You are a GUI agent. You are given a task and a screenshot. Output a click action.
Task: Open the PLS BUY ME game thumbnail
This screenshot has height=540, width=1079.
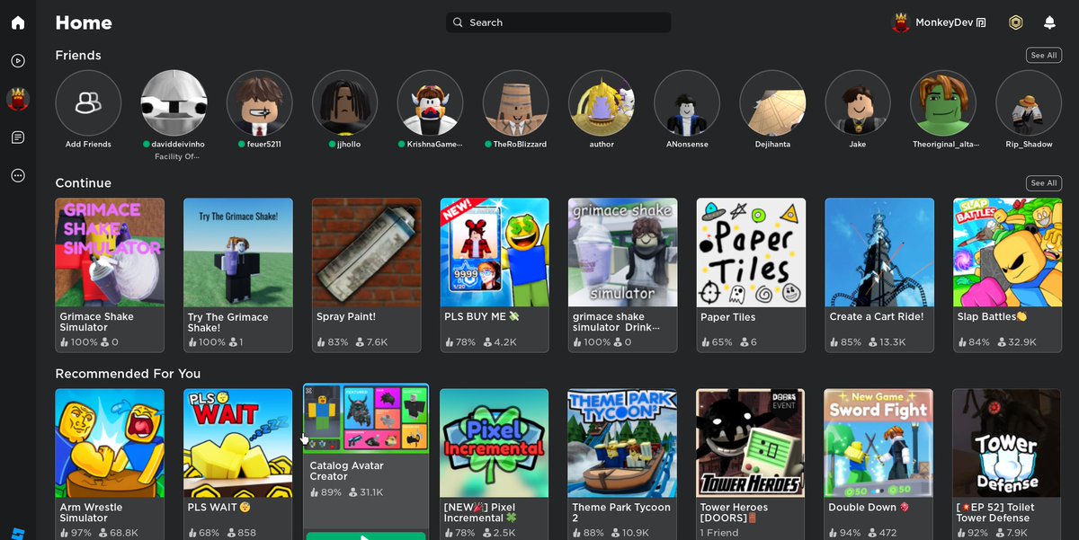495,252
